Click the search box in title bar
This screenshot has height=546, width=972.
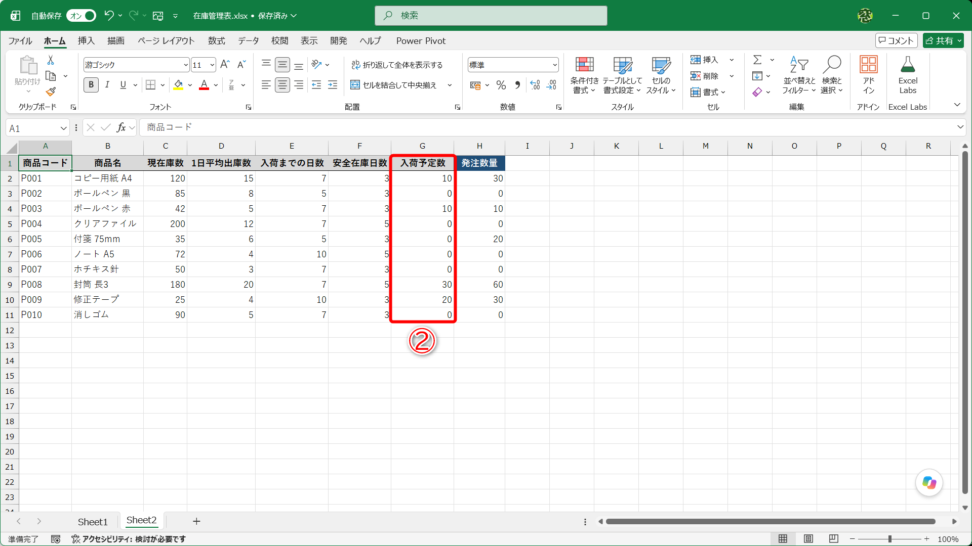click(x=491, y=16)
